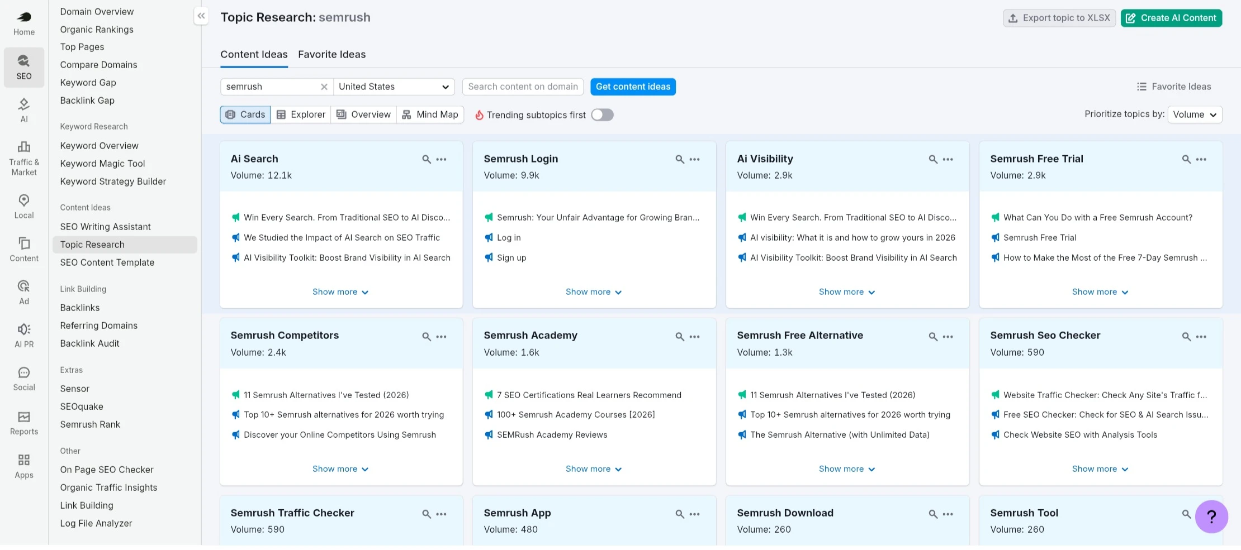
Task: Click search icon on Semrush Competitors card
Action: (427, 337)
